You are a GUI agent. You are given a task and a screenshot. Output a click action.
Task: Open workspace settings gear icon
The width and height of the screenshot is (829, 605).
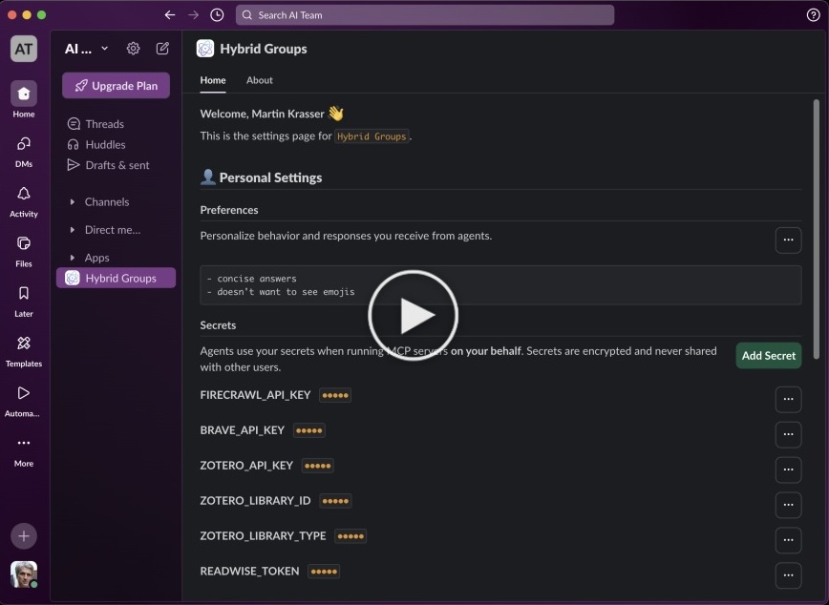pyautogui.click(x=134, y=49)
